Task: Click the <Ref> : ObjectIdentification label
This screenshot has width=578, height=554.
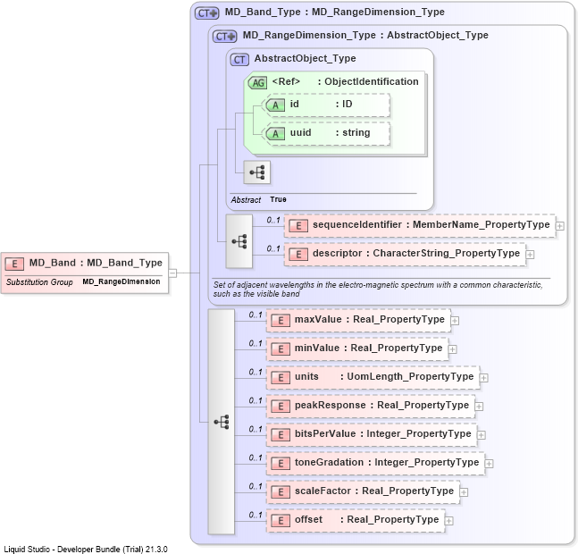Action: pos(345,81)
